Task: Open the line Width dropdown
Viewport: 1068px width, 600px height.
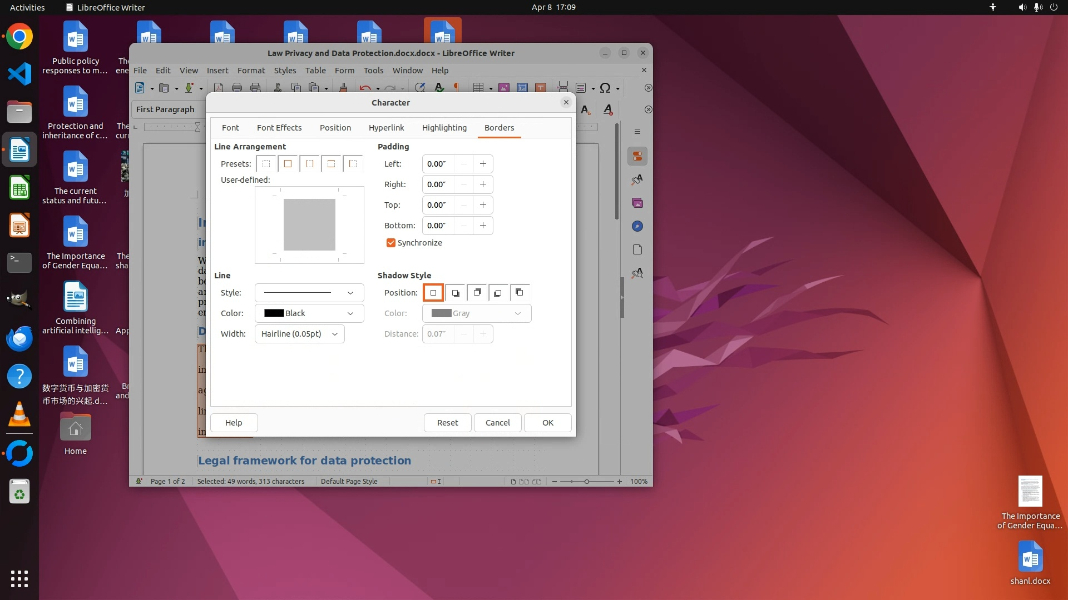Action: click(x=299, y=334)
